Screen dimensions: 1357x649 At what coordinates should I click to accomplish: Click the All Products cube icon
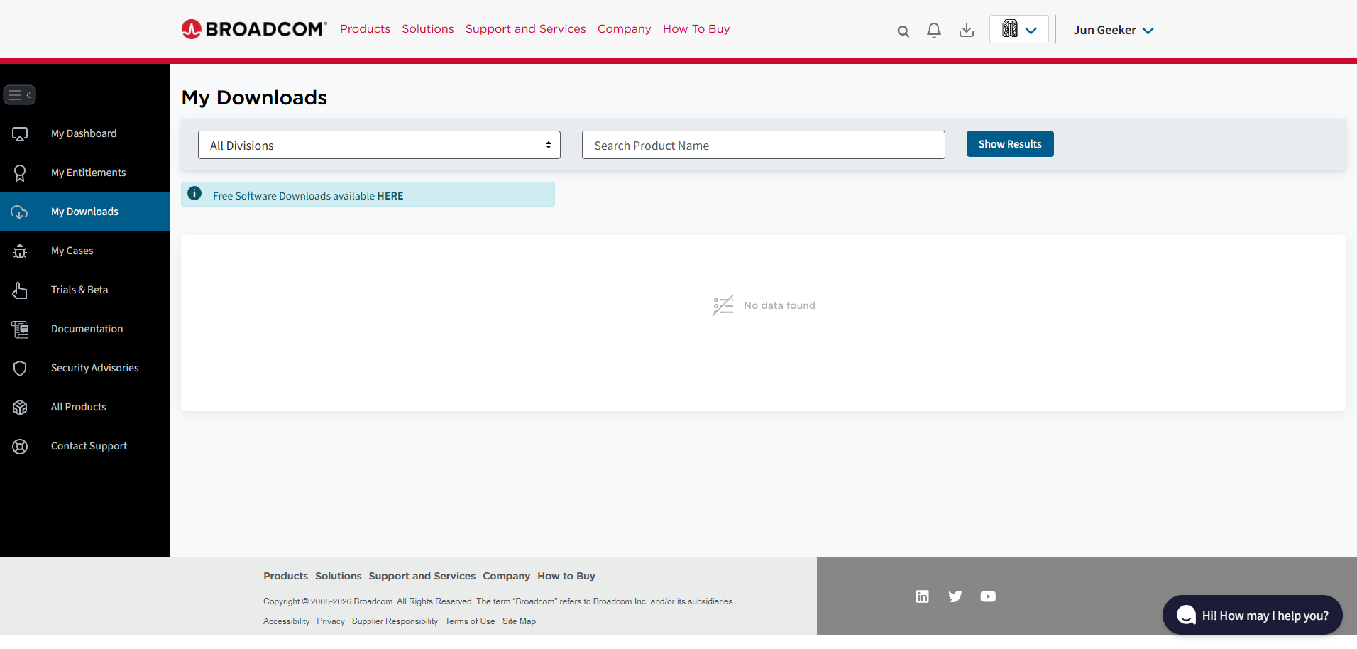[x=20, y=408]
